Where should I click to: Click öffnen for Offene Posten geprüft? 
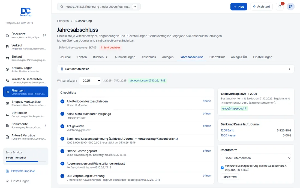pyautogui.click(x=207, y=151)
